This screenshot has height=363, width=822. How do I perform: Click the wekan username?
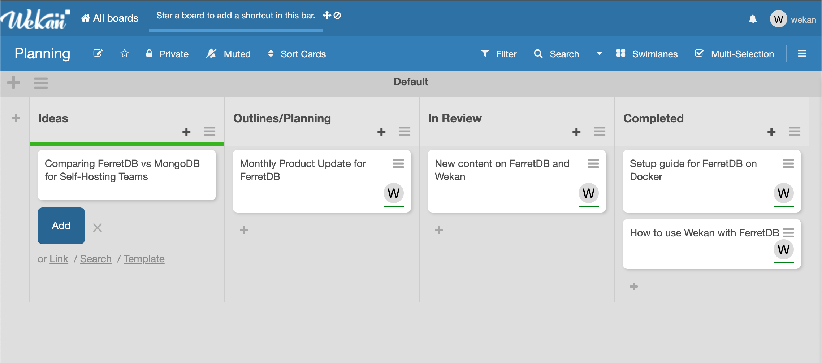(803, 20)
